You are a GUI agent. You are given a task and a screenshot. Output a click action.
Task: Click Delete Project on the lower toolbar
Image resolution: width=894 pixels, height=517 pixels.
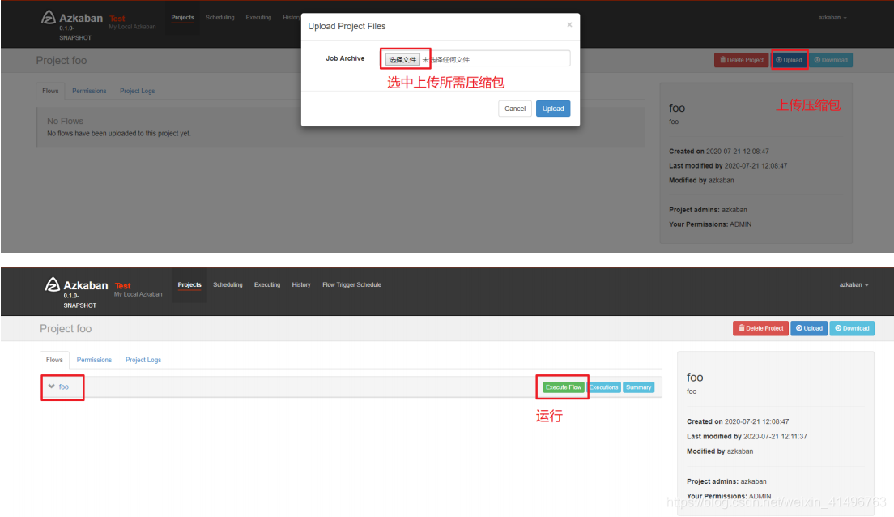point(760,328)
